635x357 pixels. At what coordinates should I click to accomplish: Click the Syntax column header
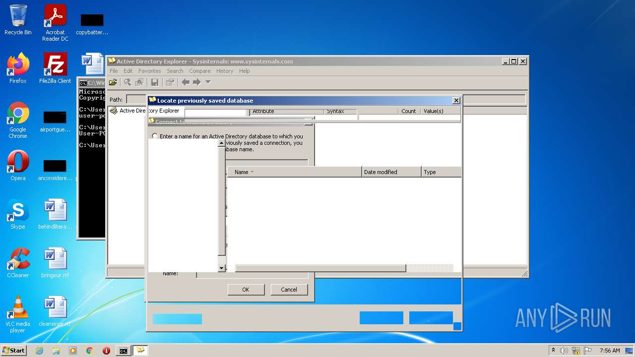pyautogui.click(x=340, y=111)
